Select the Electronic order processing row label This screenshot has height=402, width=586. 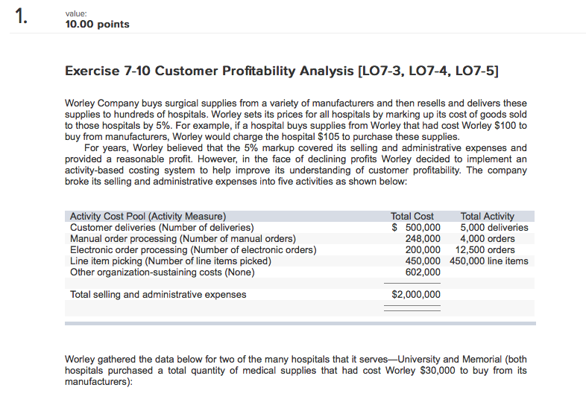pyautogui.click(x=193, y=250)
